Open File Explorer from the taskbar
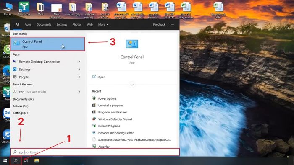 pyautogui.click(x=37, y=161)
